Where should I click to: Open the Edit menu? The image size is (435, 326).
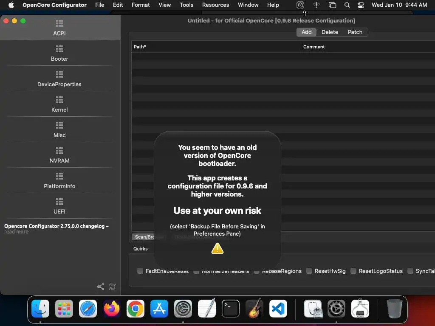[118, 5]
